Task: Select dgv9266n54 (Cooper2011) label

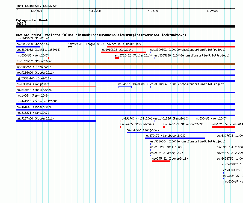Action: (35, 73)
